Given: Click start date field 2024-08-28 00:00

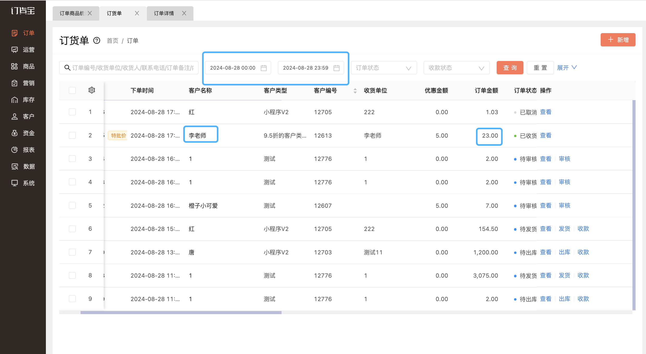Looking at the screenshot, I should 238,68.
